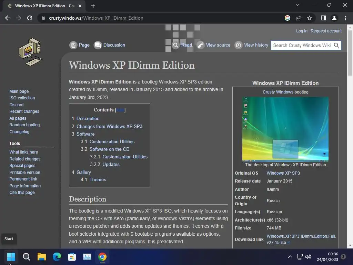
Task: Open Microsoft Store from taskbar
Action: coord(72,257)
